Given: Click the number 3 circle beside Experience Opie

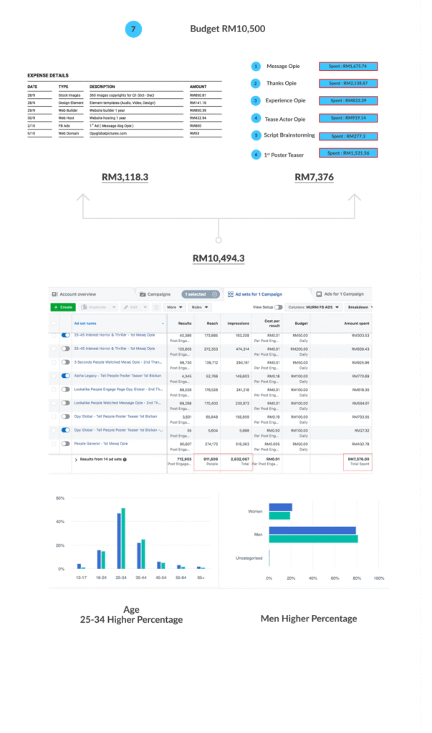Looking at the screenshot, I should pyautogui.click(x=256, y=101).
